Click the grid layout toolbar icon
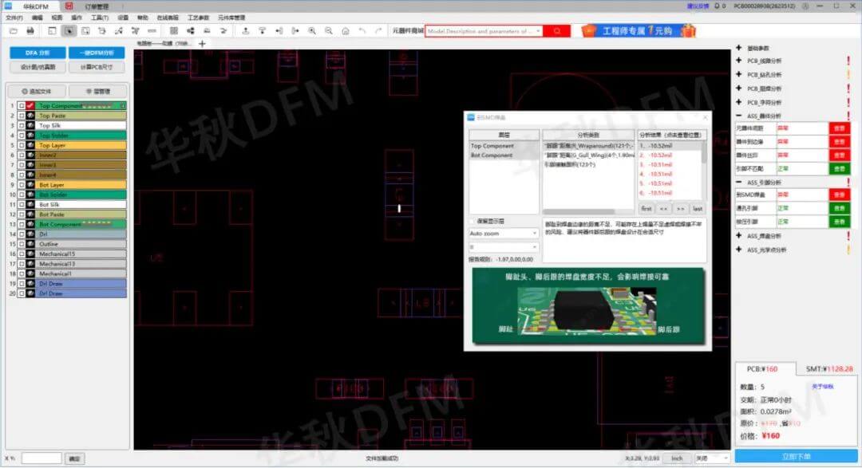This screenshot has height=468, width=862. (x=174, y=31)
